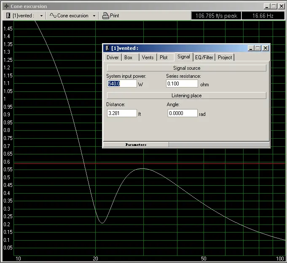This screenshot has height=263, width=287.
Task: Click the Listening place section header
Action: (187, 96)
